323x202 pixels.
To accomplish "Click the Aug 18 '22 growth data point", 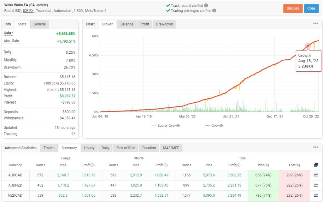I will point(308,46).
